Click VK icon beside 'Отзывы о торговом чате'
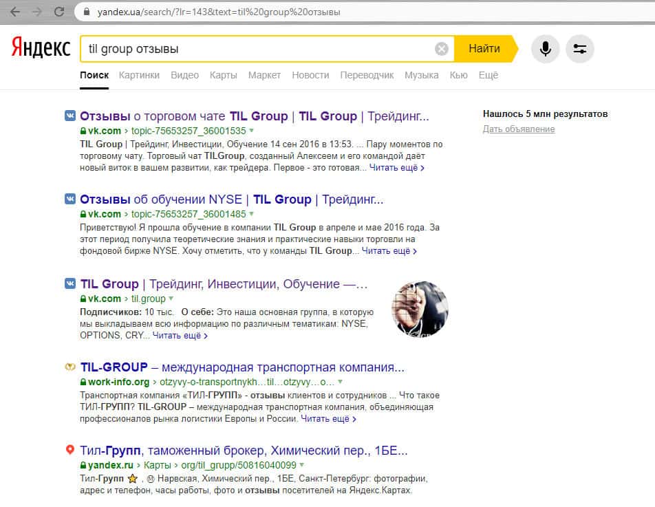This screenshot has height=507, width=655. pos(69,116)
